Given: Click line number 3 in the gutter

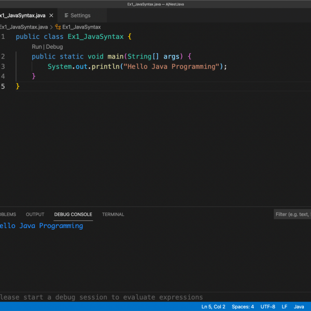Looking at the screenshot, I should coord(3,66).
